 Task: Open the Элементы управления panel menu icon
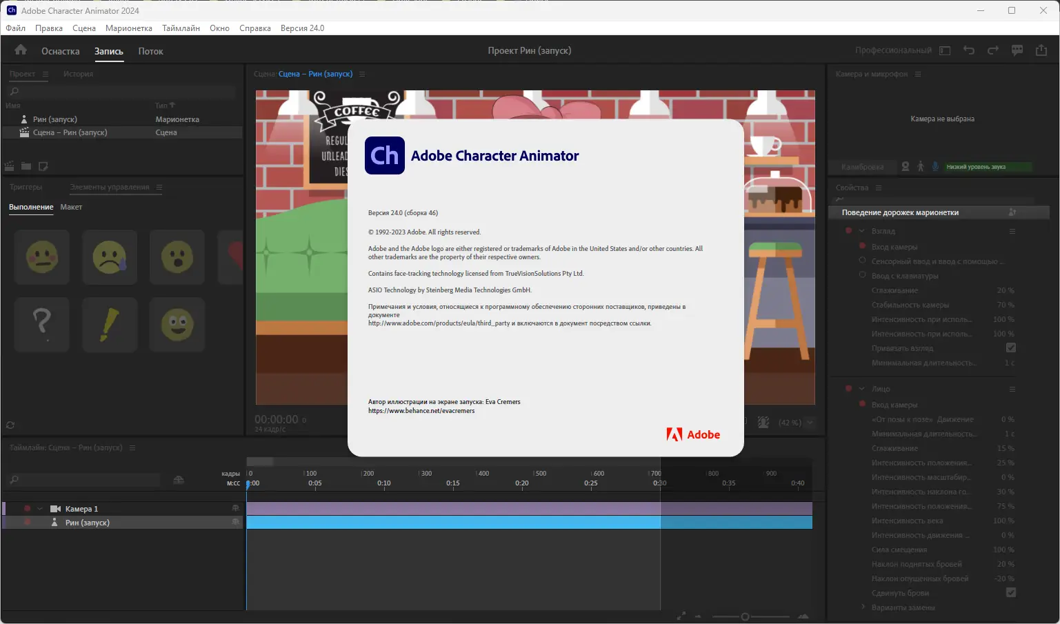click(159, 187)
